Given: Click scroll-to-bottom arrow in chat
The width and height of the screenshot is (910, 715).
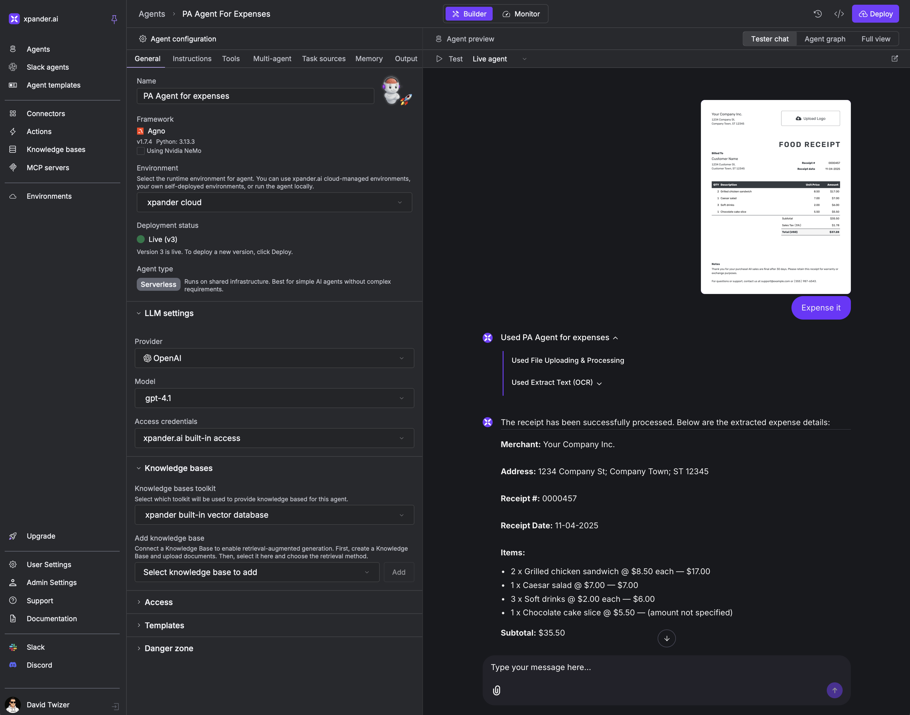Looking at the screenshot, I should click(x=666, y=638).
